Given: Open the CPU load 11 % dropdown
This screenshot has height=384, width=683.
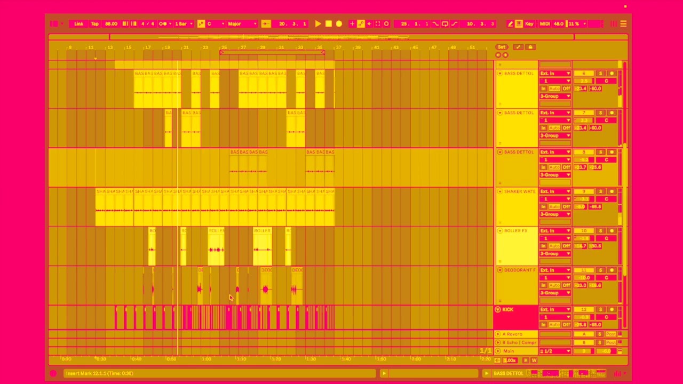Looking at the screenshot, I should pos(576,23).
